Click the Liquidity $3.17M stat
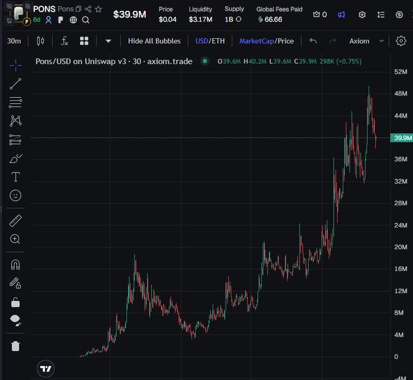The image size is (413, 380). click(200, 15)
